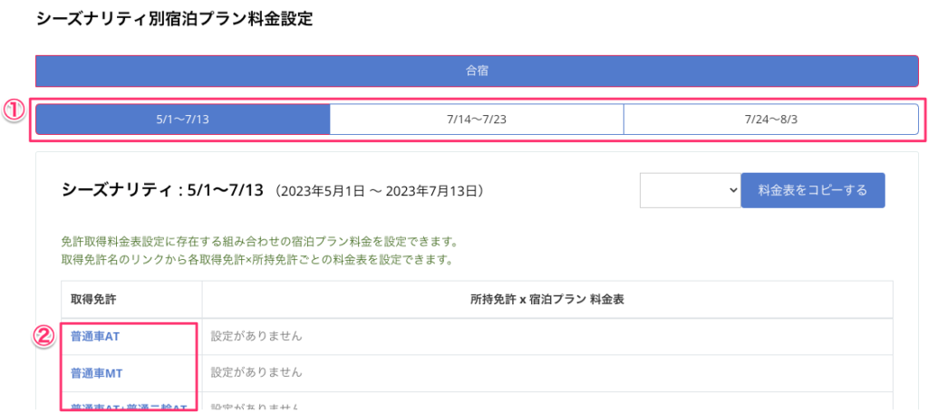Image resolution: width=928 pixels, height=412 pixels.
Task: Switch to the 5/1〜7/13 season tab
Action: (182, 120)
